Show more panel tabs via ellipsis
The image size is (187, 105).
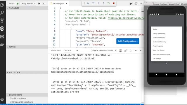click(77, 50)
